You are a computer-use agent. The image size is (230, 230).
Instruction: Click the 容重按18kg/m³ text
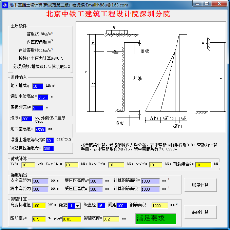[x=40, y=34]
